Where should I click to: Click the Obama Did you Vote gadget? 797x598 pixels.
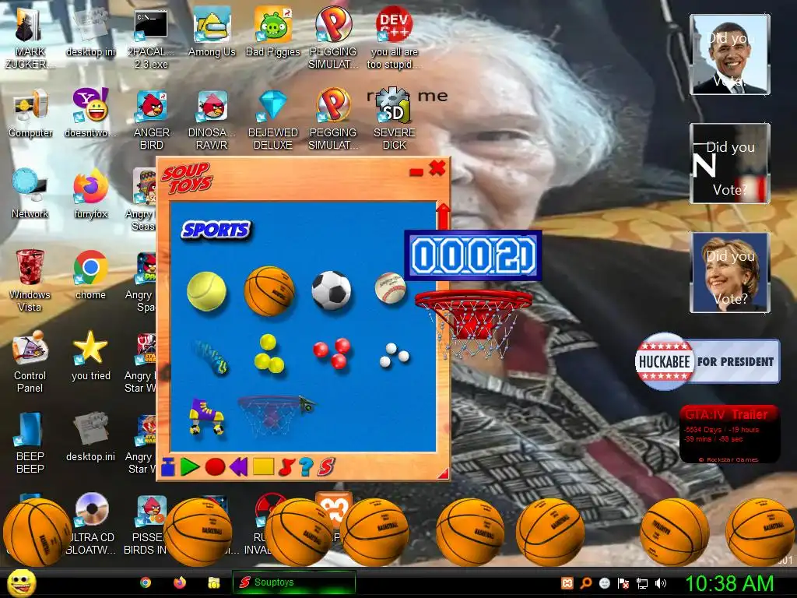[x=730, y=55]
